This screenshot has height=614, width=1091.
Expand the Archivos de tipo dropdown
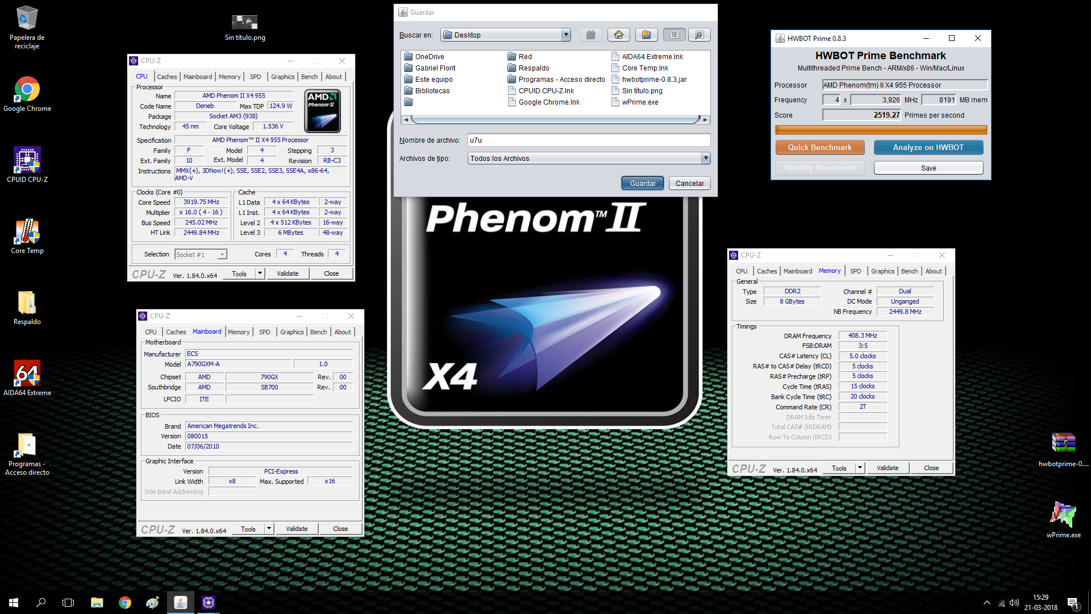point(705,158)
